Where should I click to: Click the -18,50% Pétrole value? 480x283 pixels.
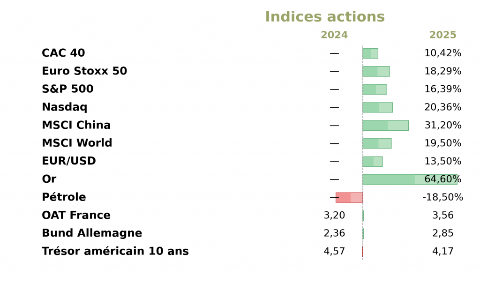pyautogui.click(x=442, y=197)
